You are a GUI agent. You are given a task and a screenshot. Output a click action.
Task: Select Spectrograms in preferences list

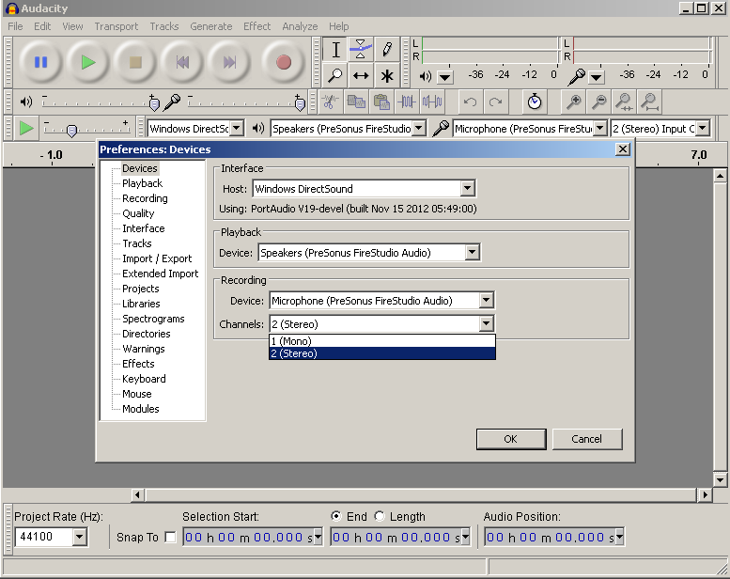[153, 319]
